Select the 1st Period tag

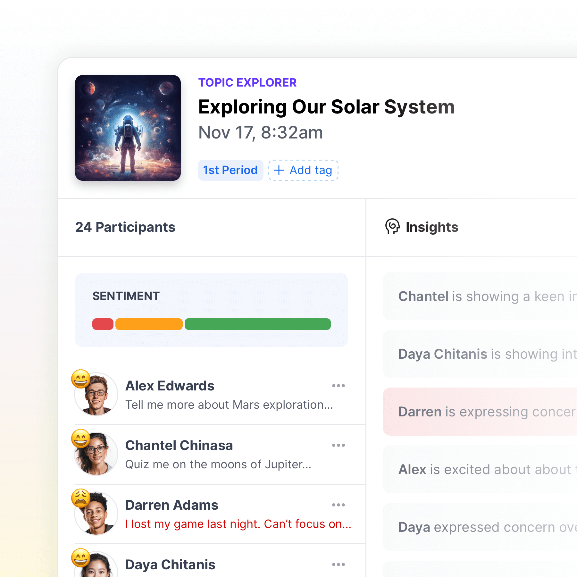(x=230, y=170)
